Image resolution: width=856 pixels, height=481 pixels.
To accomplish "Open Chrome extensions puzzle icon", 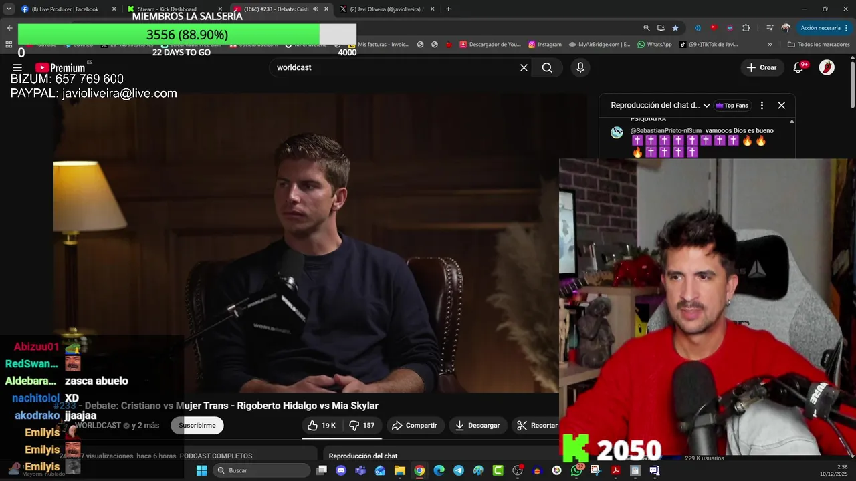I will [746, 28].
